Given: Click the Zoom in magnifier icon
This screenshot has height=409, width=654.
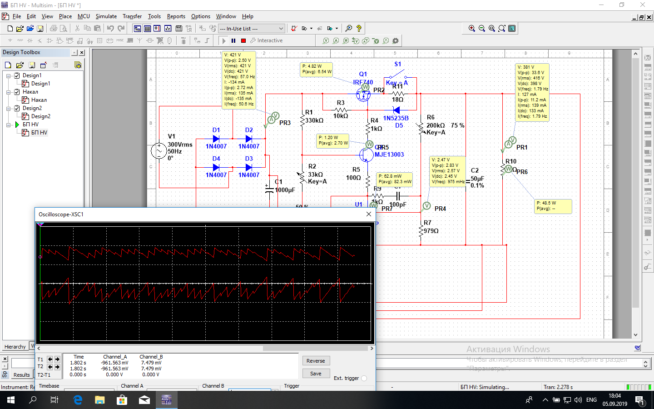Looking at the screenshot, I should [x=472, y=29].
